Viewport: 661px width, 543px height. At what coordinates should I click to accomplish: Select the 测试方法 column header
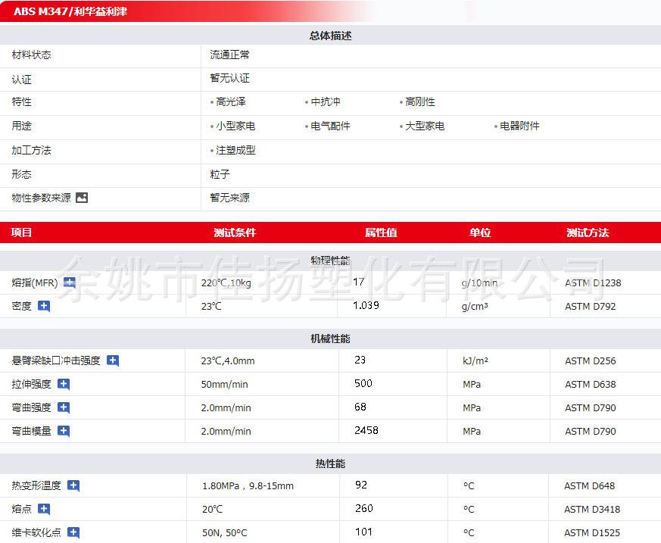click(588, 232)
